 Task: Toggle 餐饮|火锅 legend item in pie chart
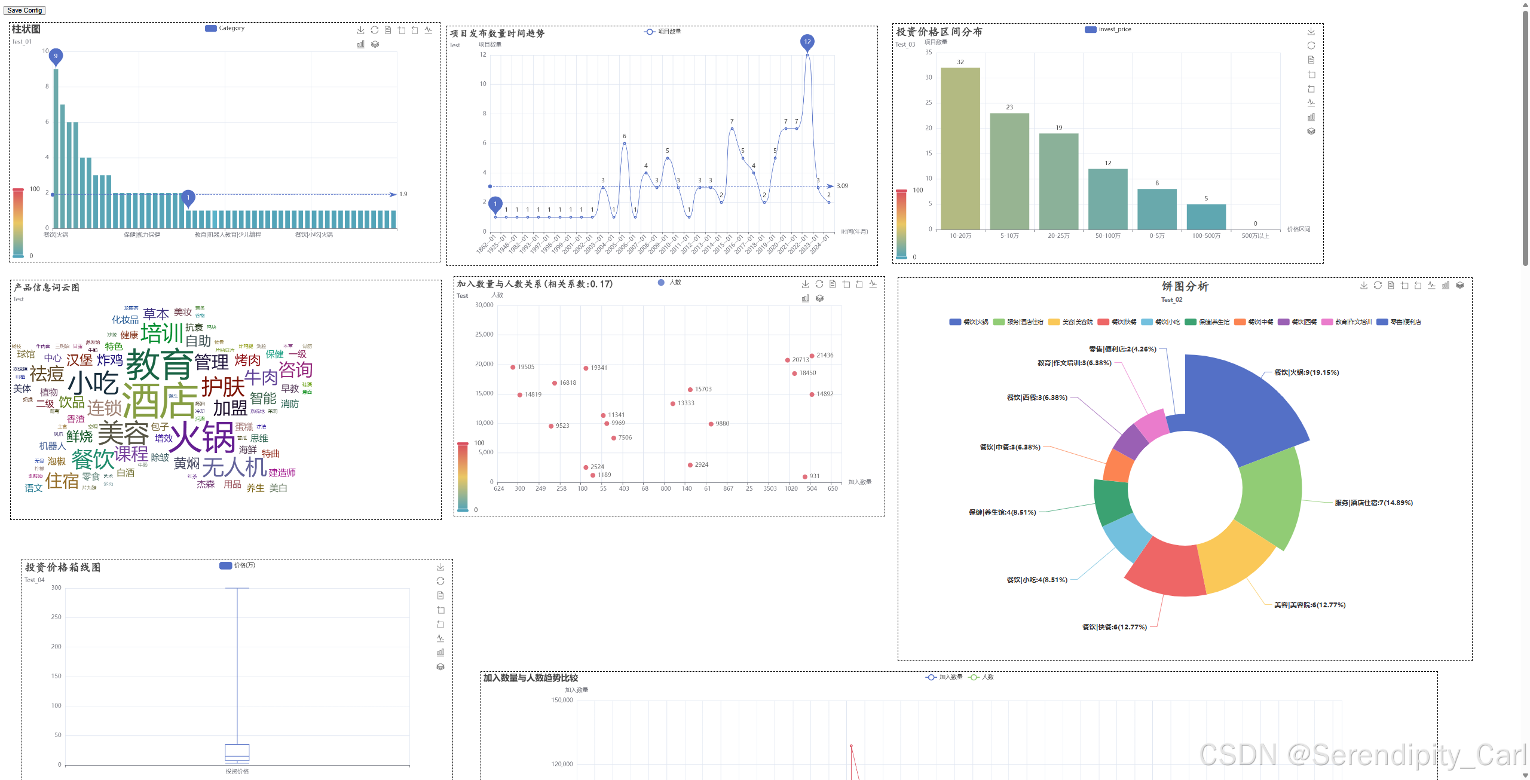click(968, 322)
